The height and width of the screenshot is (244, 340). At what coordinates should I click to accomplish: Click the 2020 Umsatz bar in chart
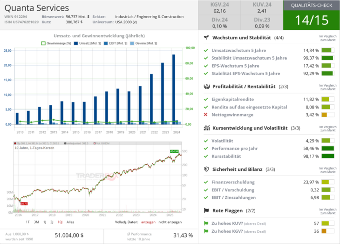pos(129,108)
